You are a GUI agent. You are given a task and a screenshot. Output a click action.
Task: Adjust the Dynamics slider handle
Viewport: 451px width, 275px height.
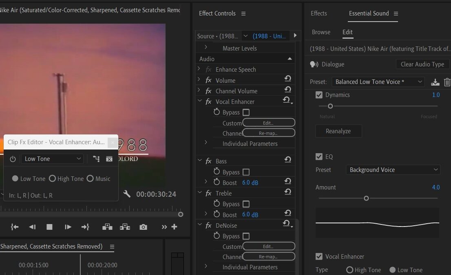330,106
